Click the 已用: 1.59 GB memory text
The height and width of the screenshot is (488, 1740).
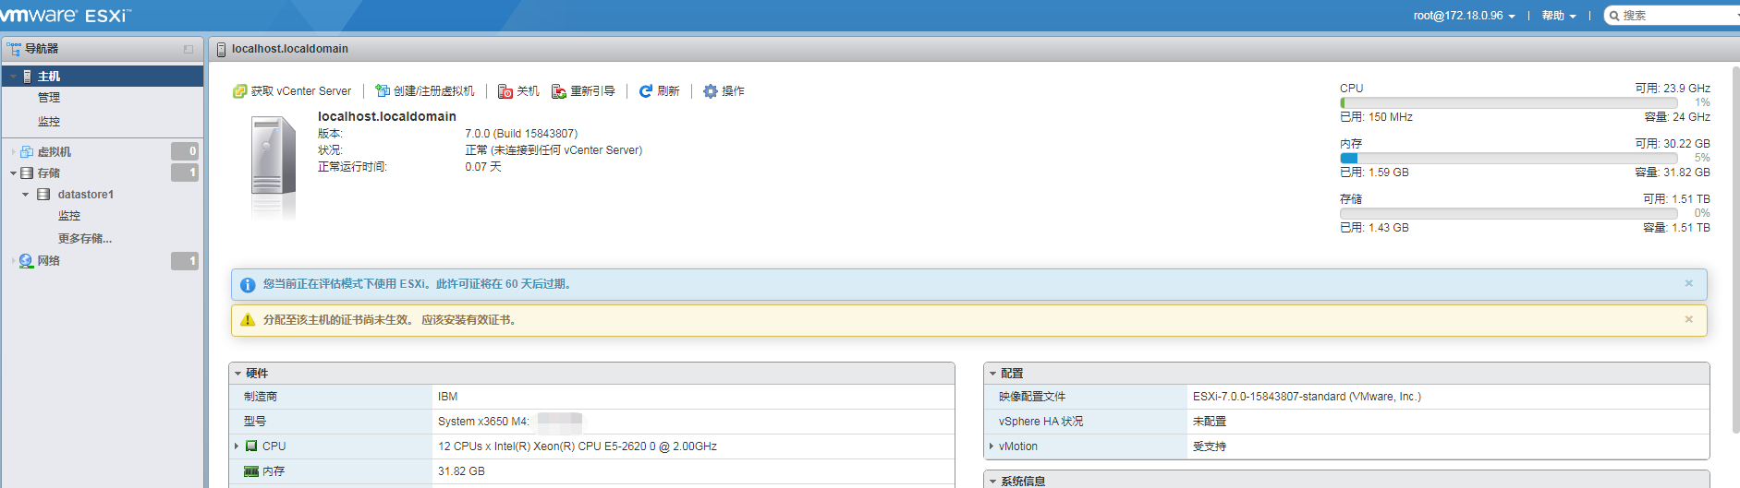pyautogui.click(x=1374, y=173)
